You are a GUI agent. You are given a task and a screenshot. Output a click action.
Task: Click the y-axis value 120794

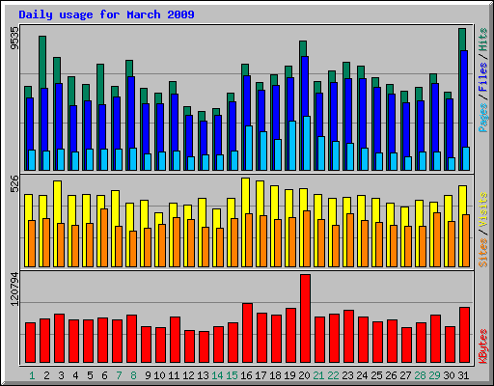point(14,289)
